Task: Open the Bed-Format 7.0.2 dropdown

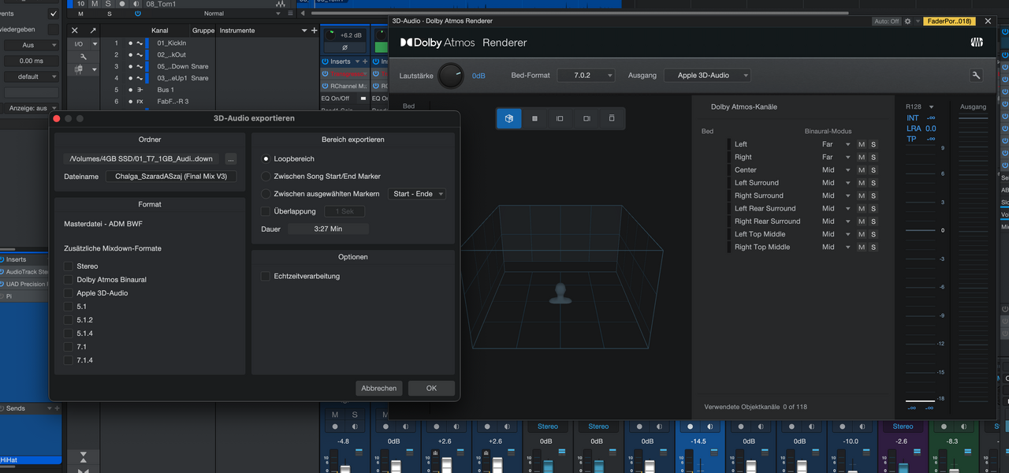Action: pos(586,76)
